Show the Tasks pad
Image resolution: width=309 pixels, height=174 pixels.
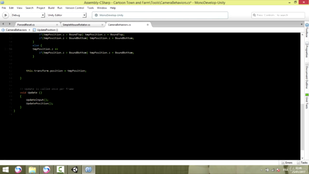[x=302, y=162]
